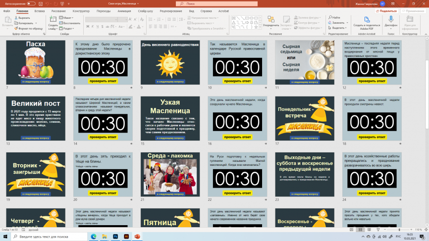Image resolution: width=429 pixels, height=241 pixels.
Task: Select Format Painter brush tool
Action: 30,28
